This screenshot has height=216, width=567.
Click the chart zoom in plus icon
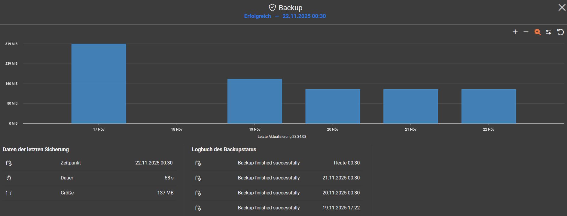[515, 32]
